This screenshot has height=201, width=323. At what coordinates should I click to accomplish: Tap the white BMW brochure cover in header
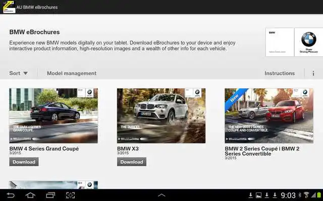(280, 42)
